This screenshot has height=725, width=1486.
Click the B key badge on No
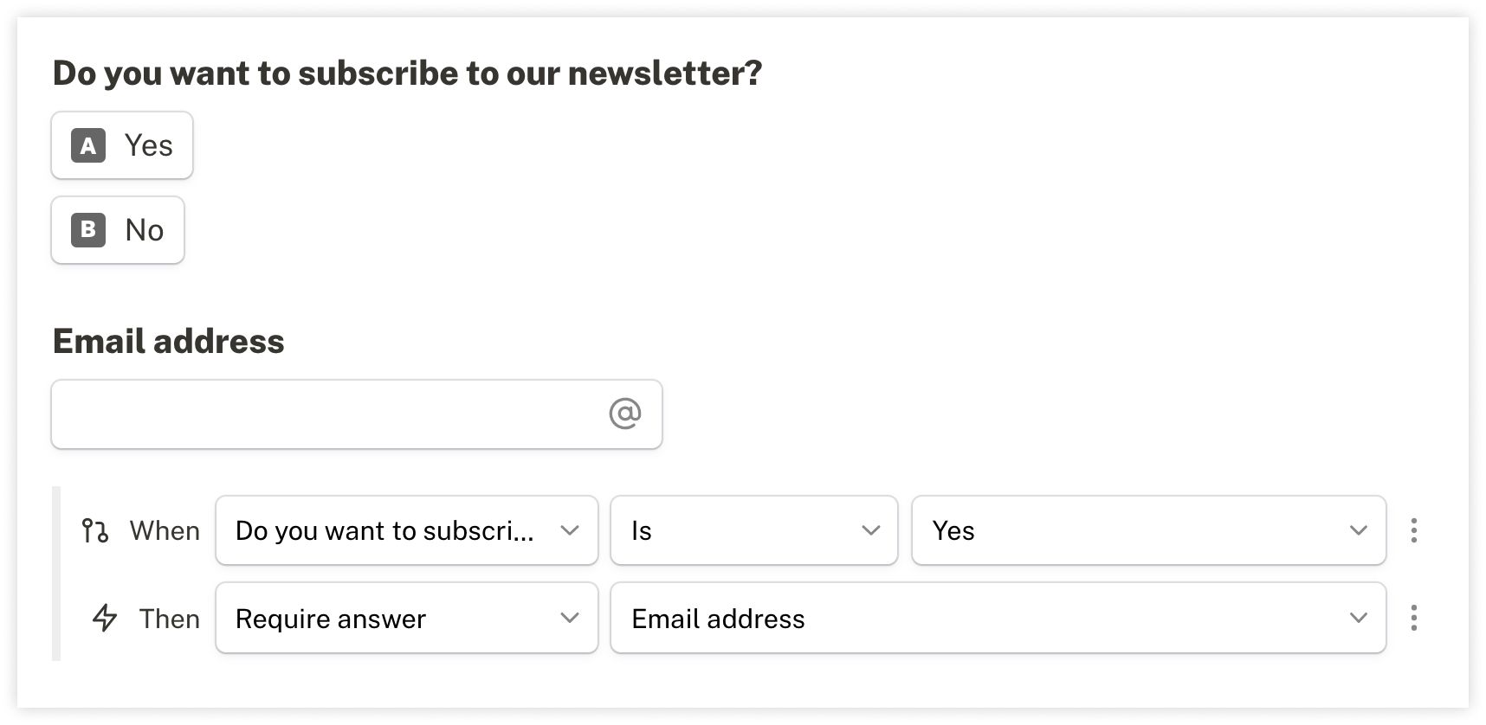(x=88, y=230)
